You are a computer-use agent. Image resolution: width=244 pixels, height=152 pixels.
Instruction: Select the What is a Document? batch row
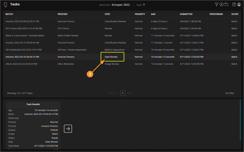[25, 35]
